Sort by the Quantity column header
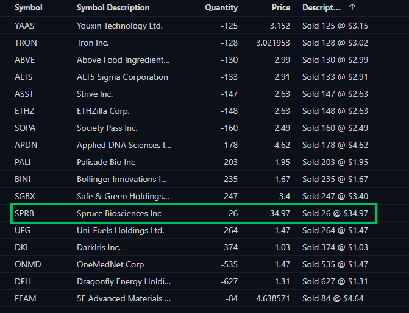409x313 pixels. [221, 7]
